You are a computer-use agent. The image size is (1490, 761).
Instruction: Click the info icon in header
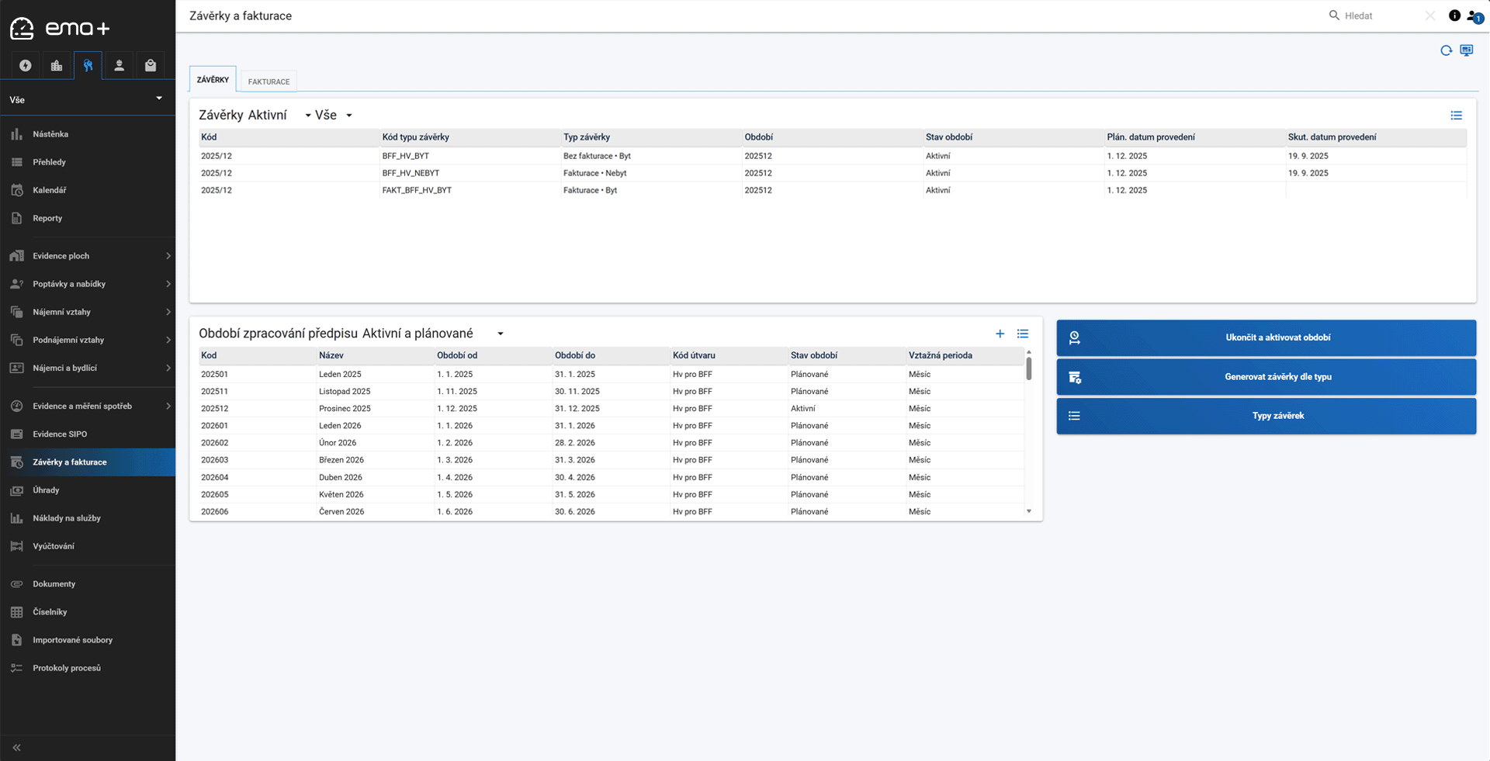[1454, 16]
